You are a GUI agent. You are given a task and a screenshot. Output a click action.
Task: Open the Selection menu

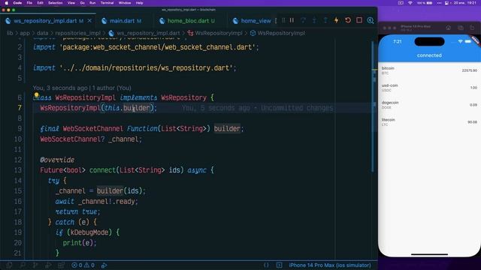coord(55,3)
